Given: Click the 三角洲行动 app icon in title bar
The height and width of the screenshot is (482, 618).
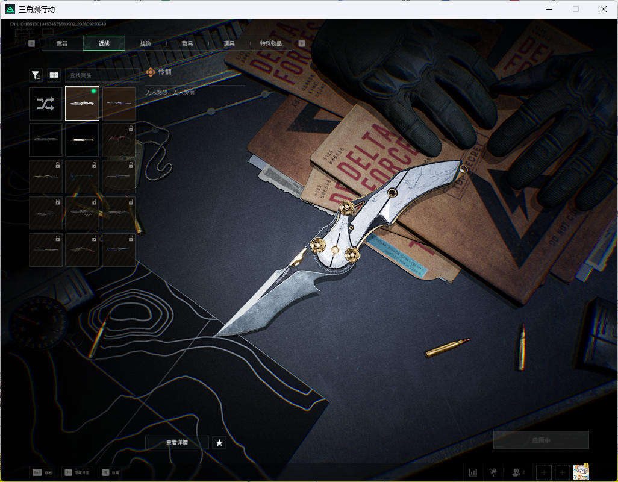Looking at the screenshot, I should tap(10, 9).
